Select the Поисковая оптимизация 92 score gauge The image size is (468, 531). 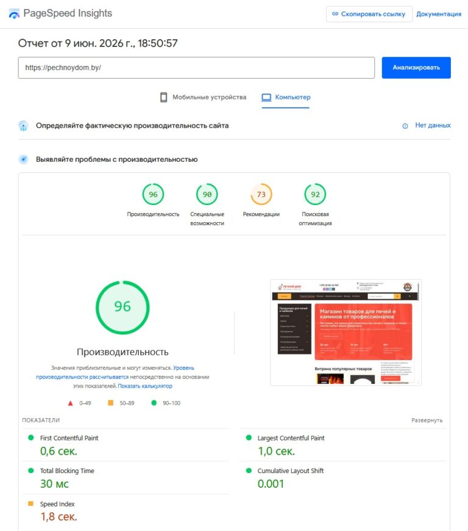click(x=315, y=194)
